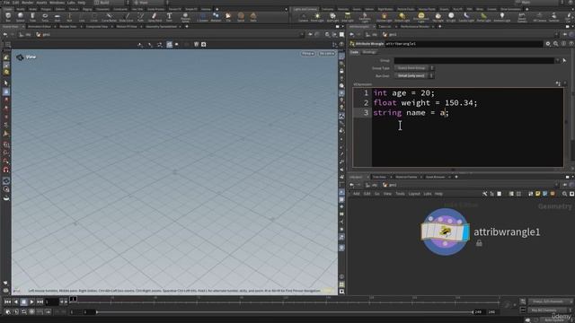The height and width of the screenshot is (323, 575).
Task: Click the parameter search magnifier icon
Action: 555,44
